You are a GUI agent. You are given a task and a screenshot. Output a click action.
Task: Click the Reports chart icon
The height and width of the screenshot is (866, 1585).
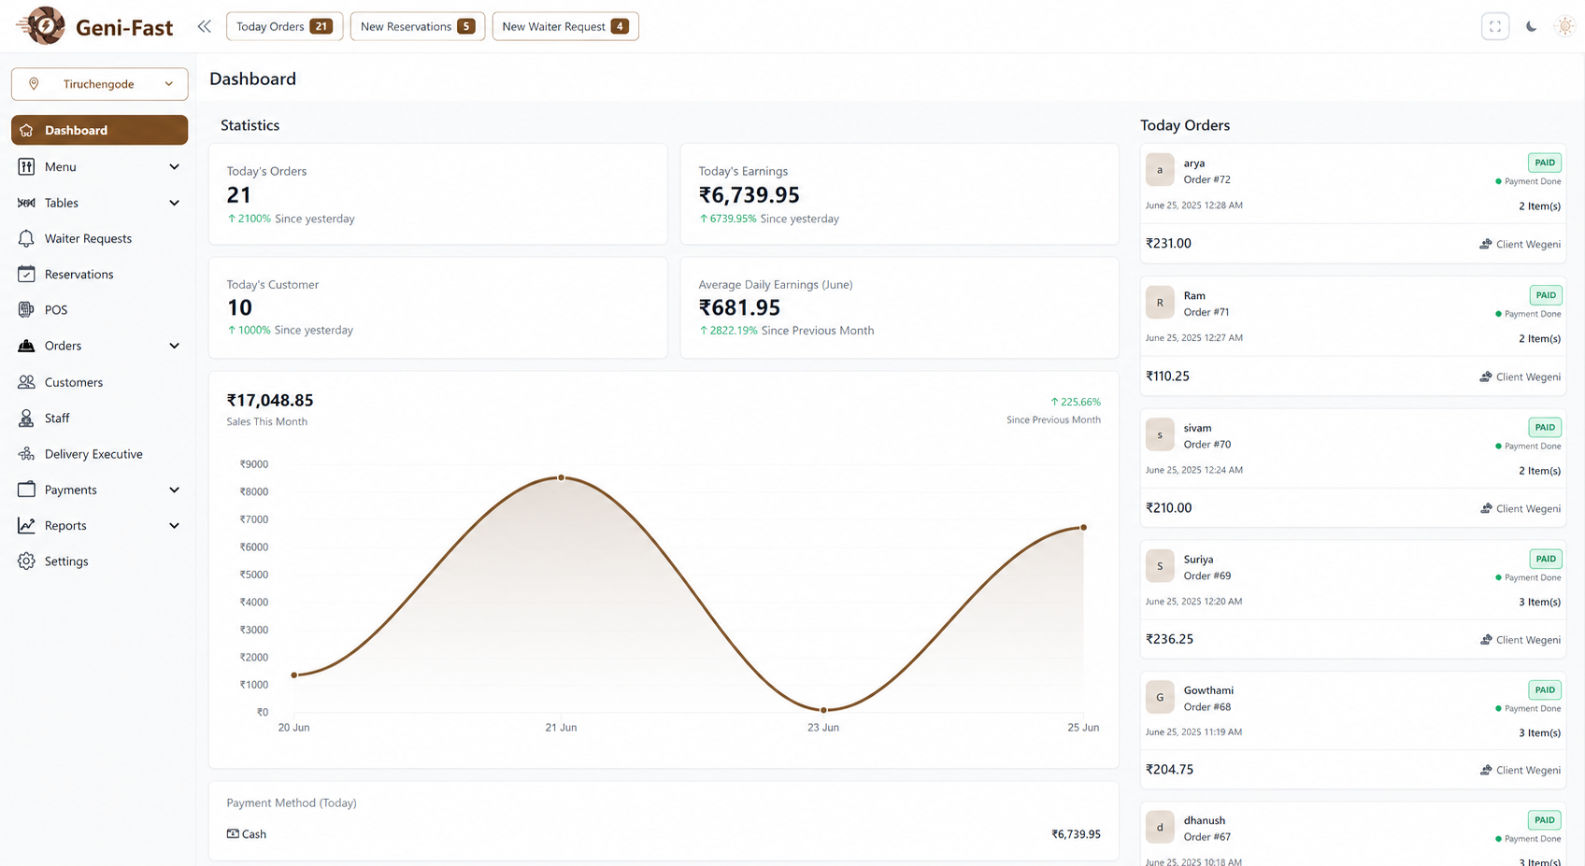26,525
